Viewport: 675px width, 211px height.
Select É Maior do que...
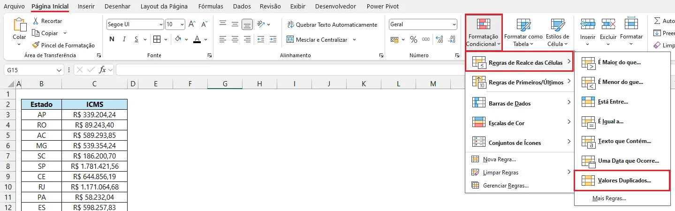pos(622,62)
